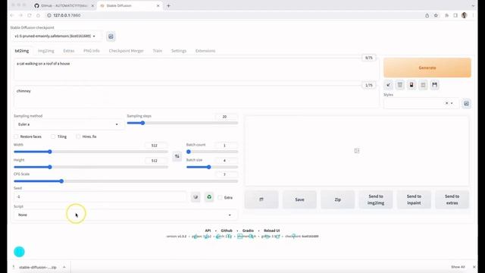Bookmark this page with the star icon
Viewport: 485px width, 273px height.
436,15
